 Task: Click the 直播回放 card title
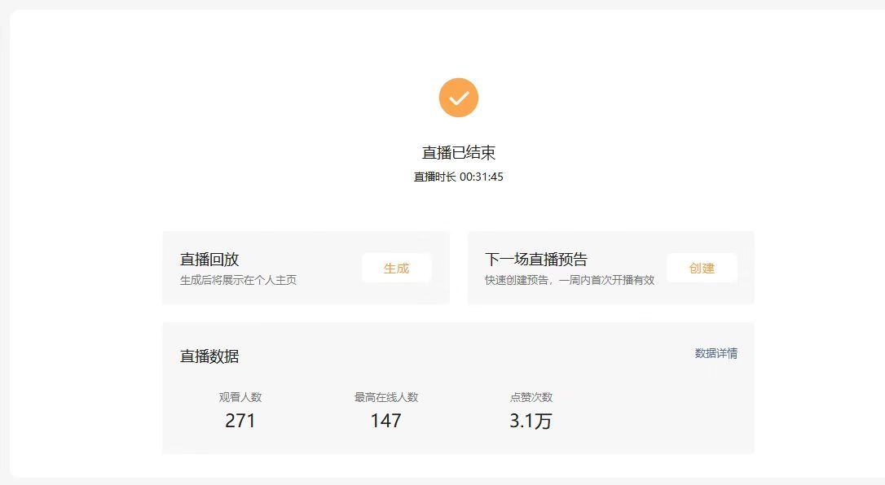(x=209, y=260)
